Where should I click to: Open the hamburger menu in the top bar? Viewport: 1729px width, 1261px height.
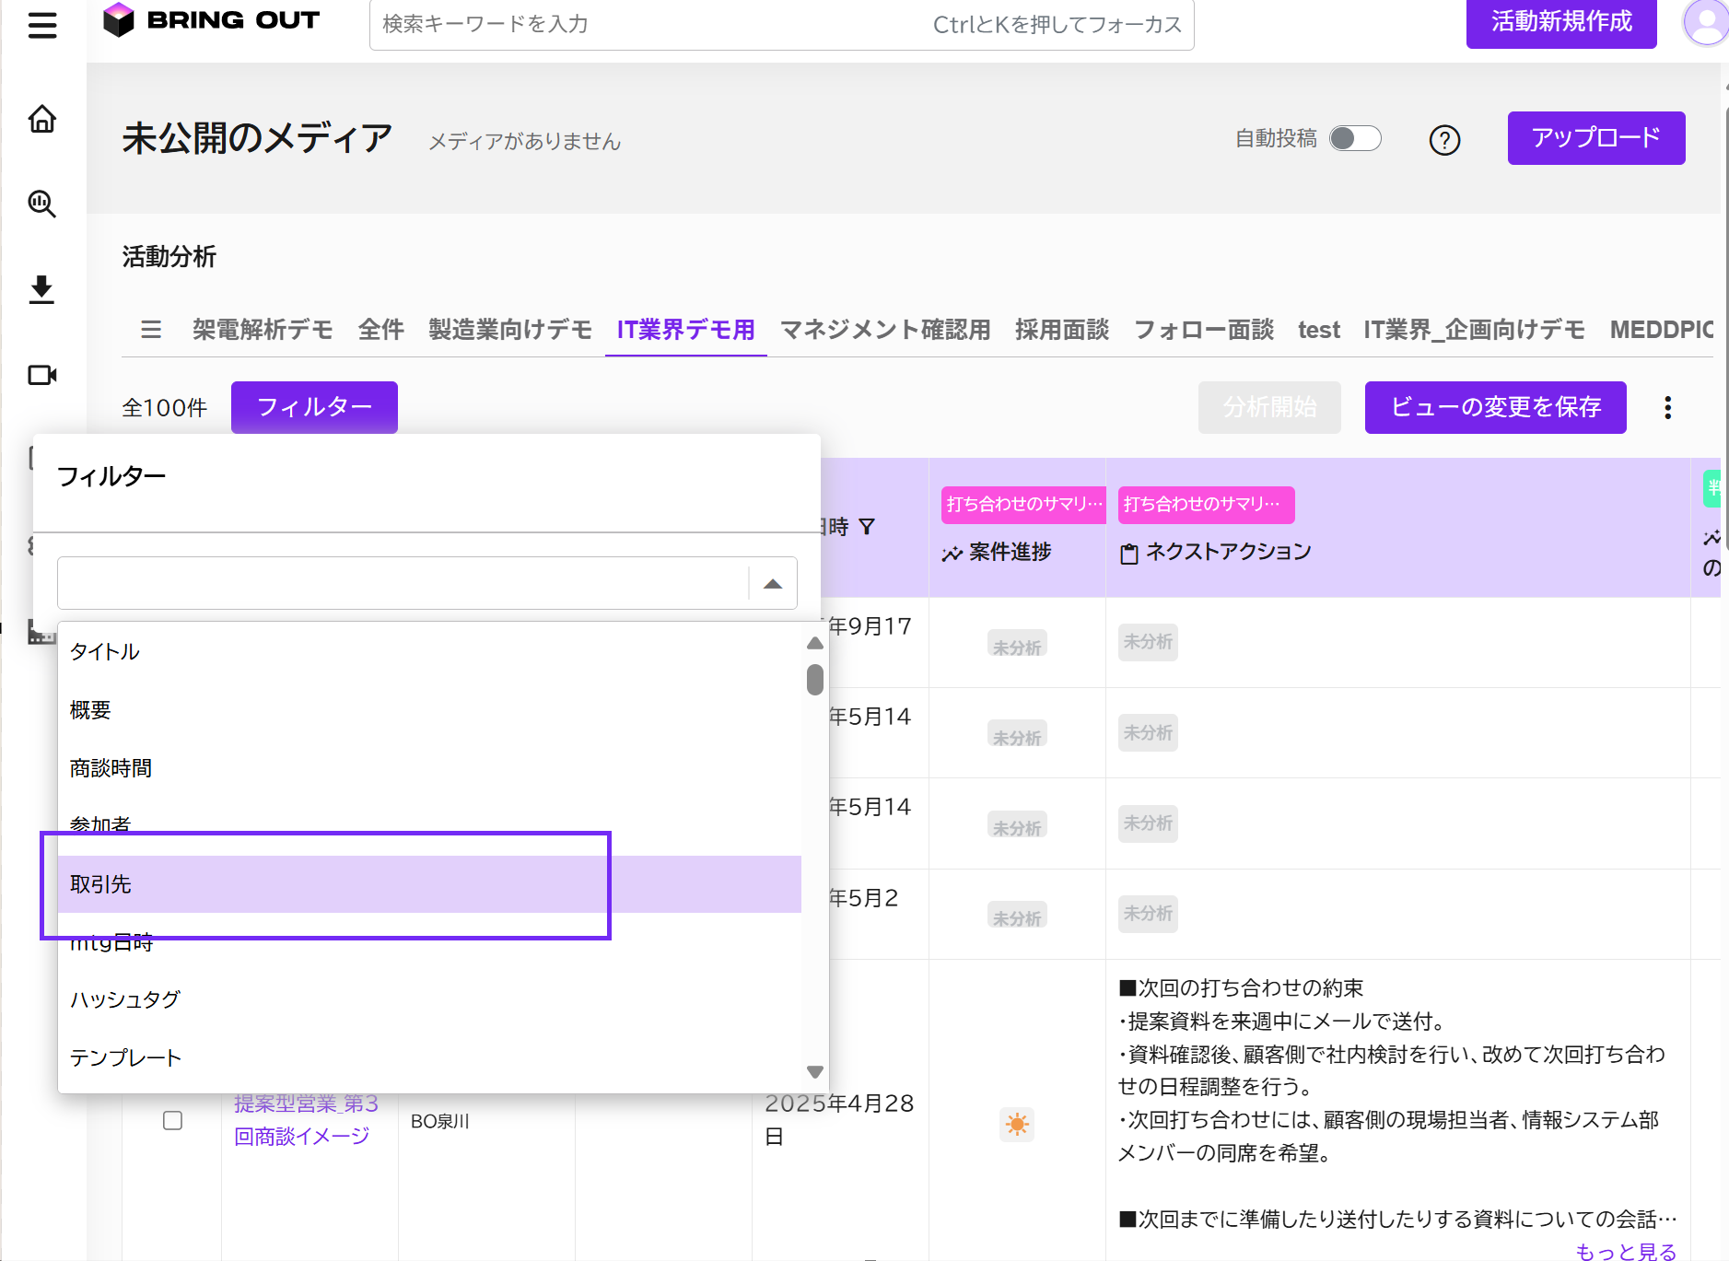[42, 25]
